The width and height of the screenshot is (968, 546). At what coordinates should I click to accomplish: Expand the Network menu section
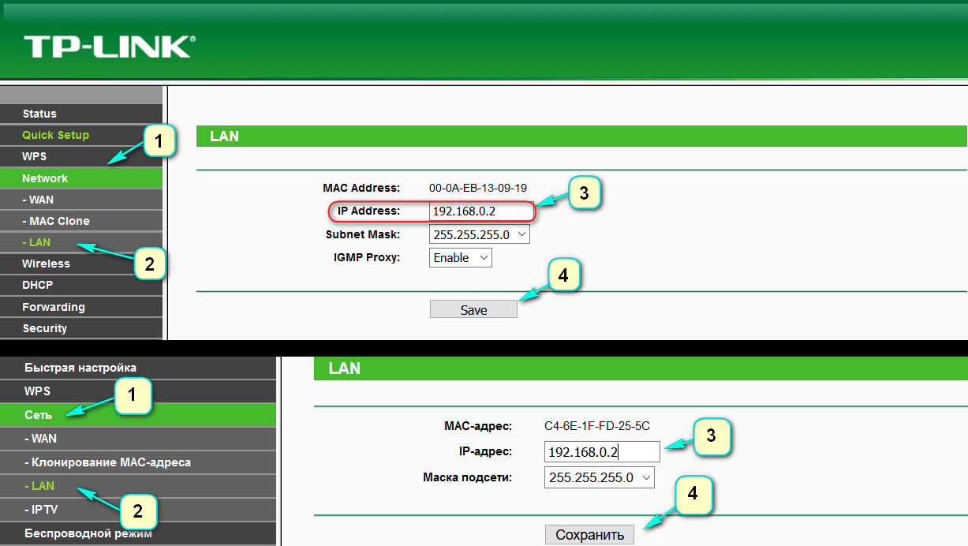pyautogui.click(x=45, y=178)
